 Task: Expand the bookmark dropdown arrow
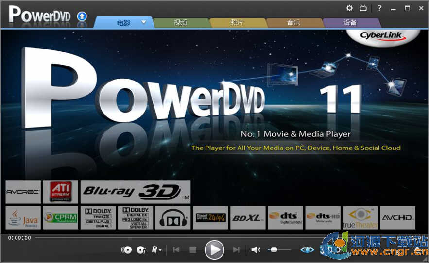point(161,250)
